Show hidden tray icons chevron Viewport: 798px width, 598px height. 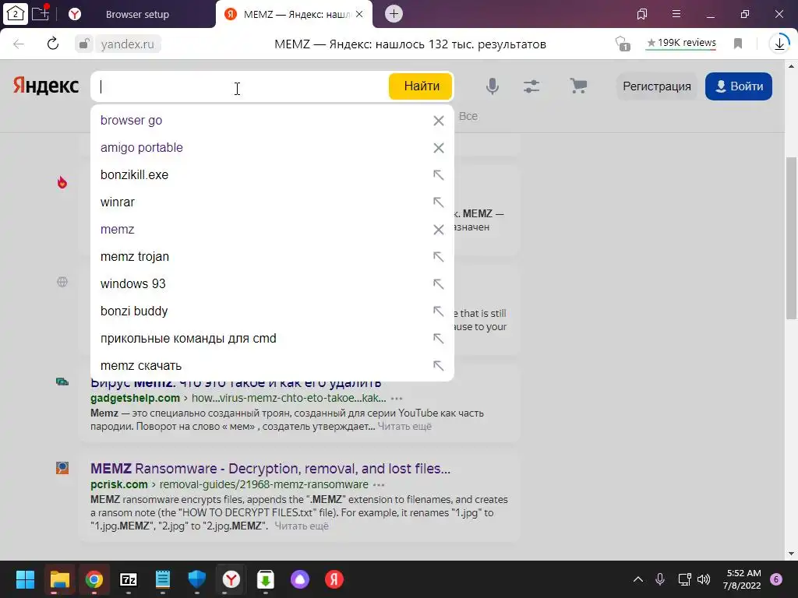click(x=637, y=579)
